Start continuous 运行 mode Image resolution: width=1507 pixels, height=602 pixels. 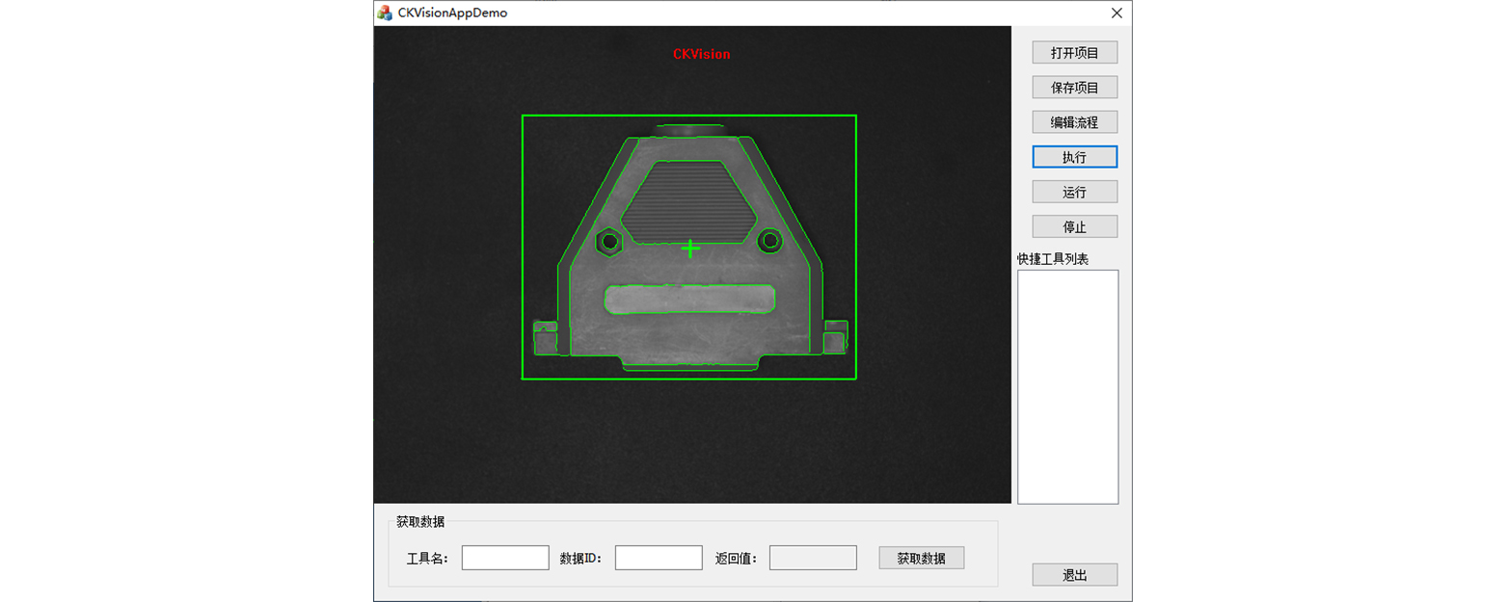click(1074, 192)
